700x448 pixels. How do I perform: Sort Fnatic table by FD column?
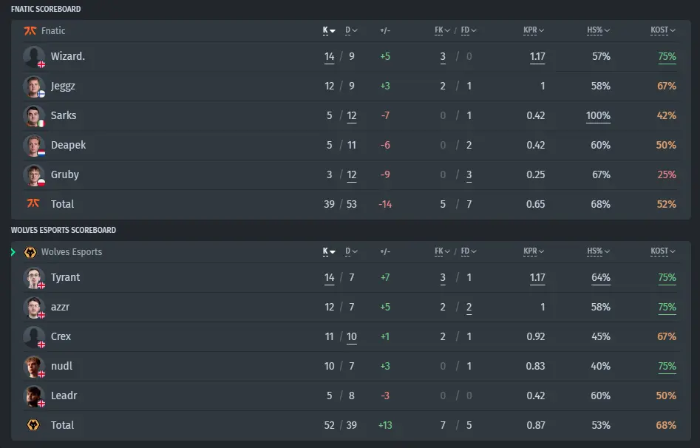click(x=469, y=30)
